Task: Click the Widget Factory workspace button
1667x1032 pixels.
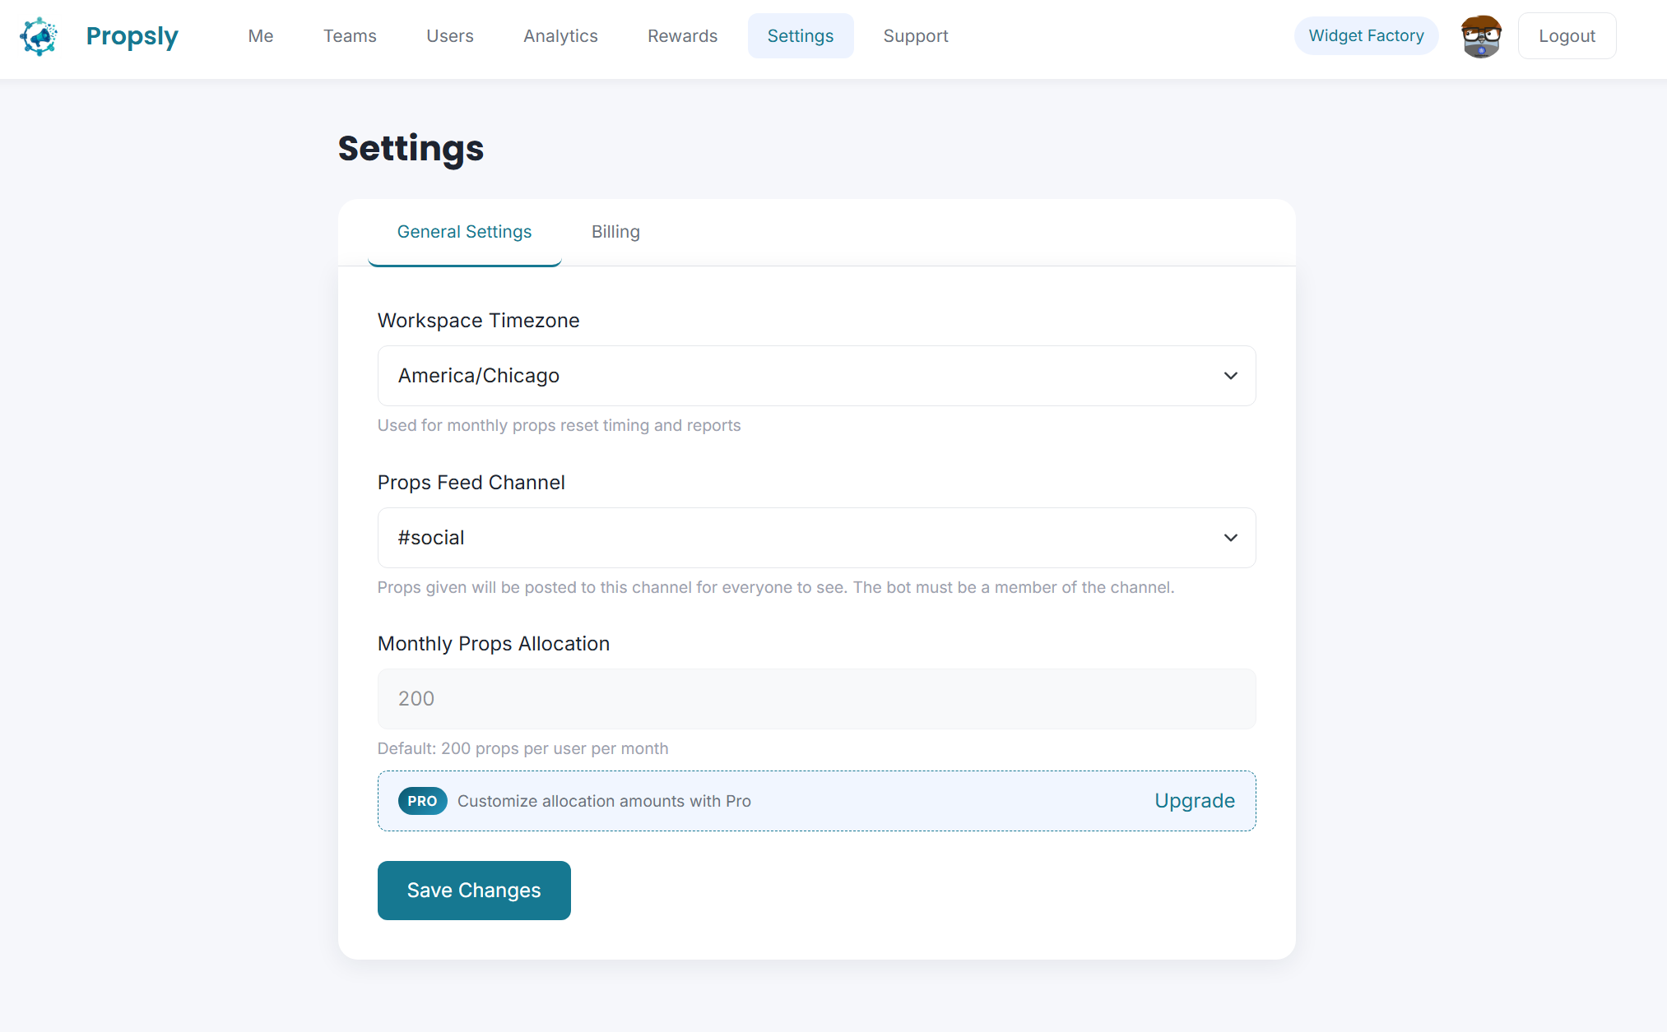Action: tap(1365, 35)
